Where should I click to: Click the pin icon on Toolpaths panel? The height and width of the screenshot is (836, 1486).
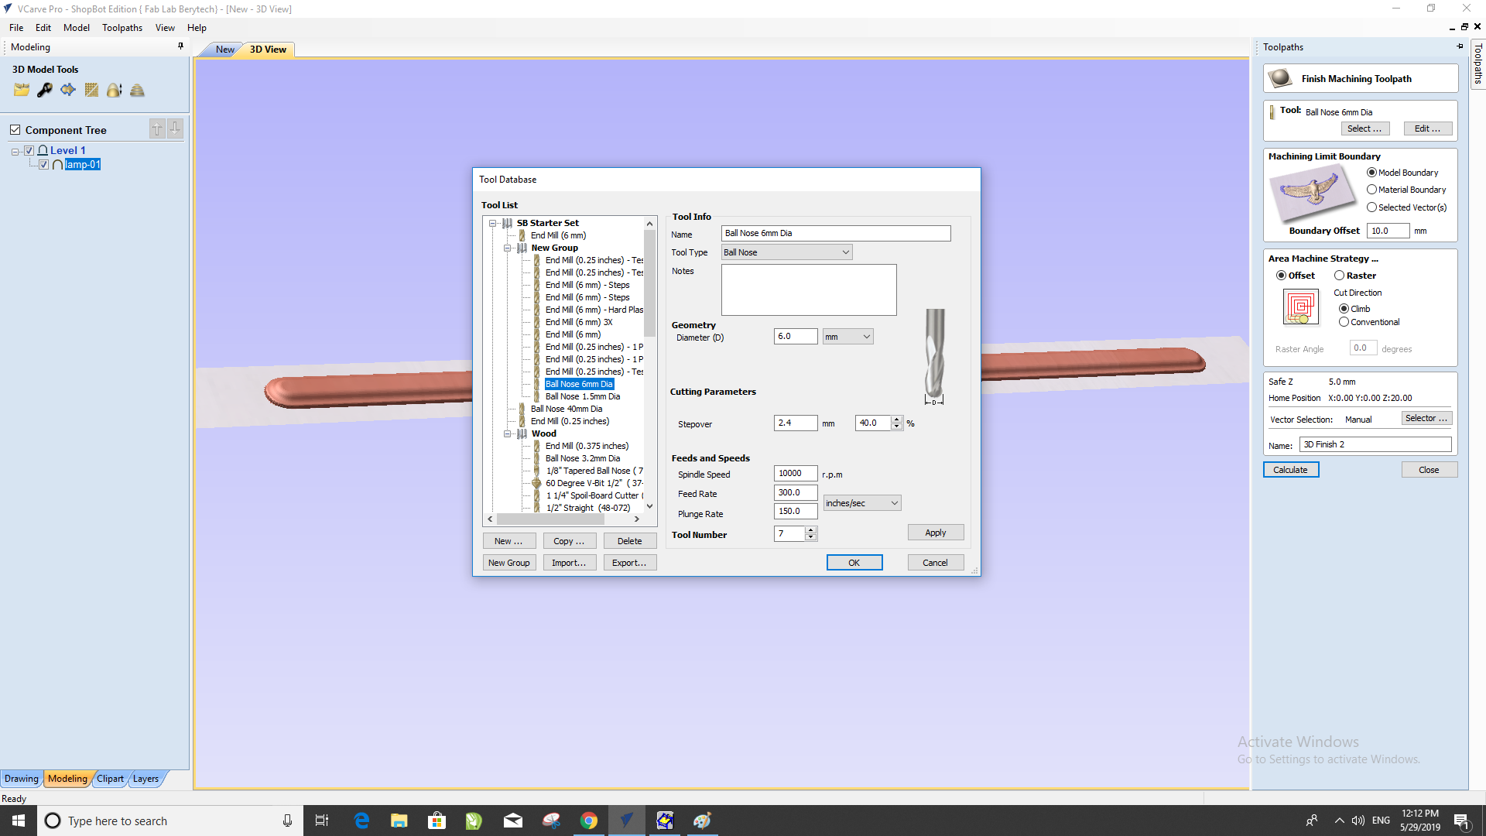pos(1460,46)
